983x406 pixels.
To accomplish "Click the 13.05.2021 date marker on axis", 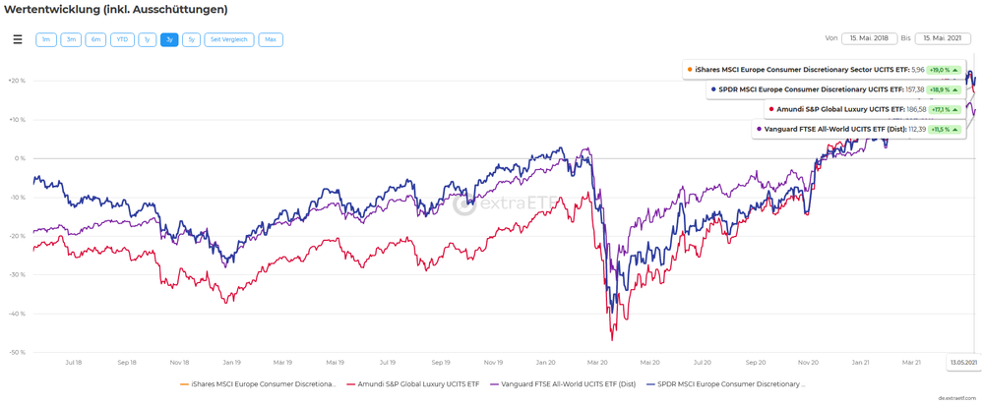I will pyautogui.click(x=962, y=363).
